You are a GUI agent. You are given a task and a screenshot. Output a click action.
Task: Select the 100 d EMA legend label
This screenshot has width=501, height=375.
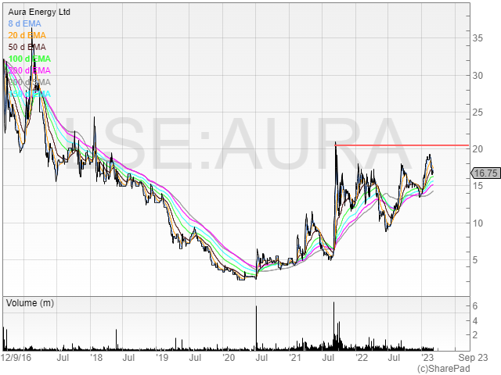coord(30,59)
